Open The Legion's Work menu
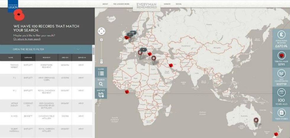This screenshot has height=138, width=290. [121, 4]
